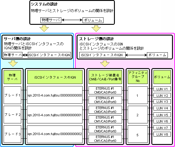Click iqn.2010-4.com.fujitsu:000000000001
Image resolution: width=175 pixels, height=147 pixels.
pos(55,115)
